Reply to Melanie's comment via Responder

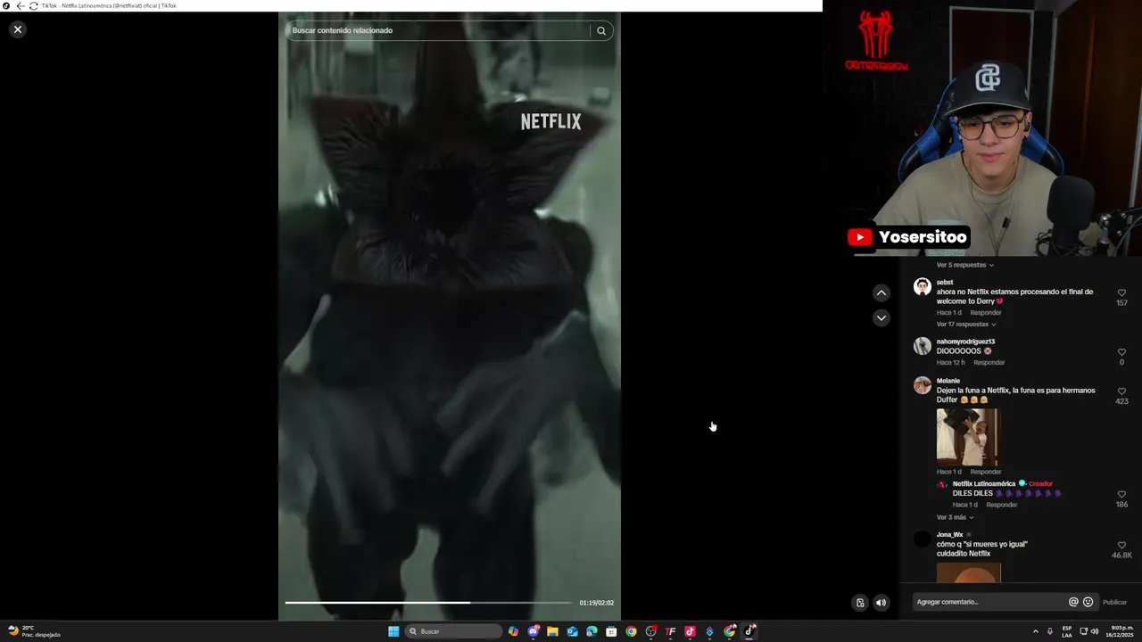(x=986, y=472)
